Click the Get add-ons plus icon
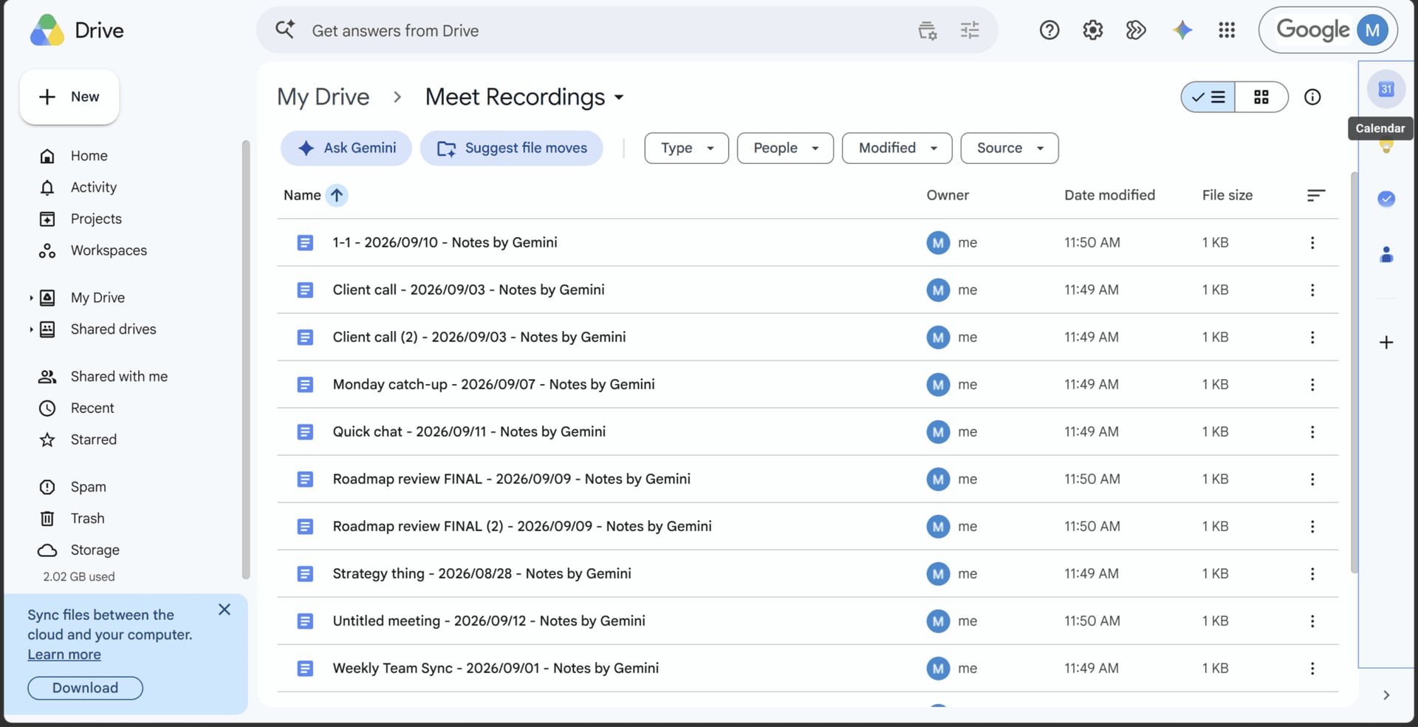Viewport: 1418px width, 727px height. (x=1386, y=342)
